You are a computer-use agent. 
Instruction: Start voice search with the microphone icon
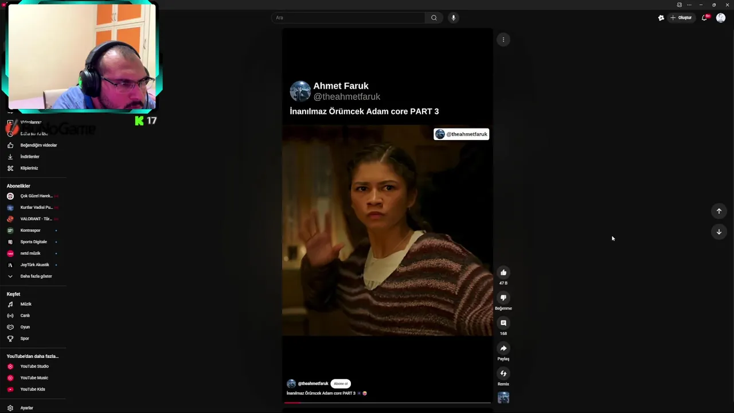tap(453, 18)
